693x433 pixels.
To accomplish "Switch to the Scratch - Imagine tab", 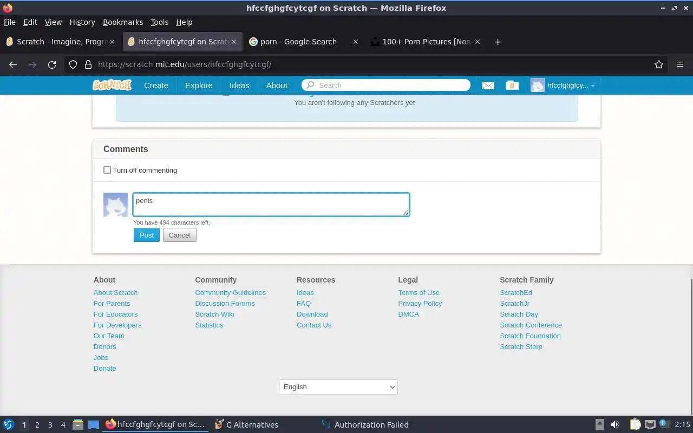I will tap(60, 42).
